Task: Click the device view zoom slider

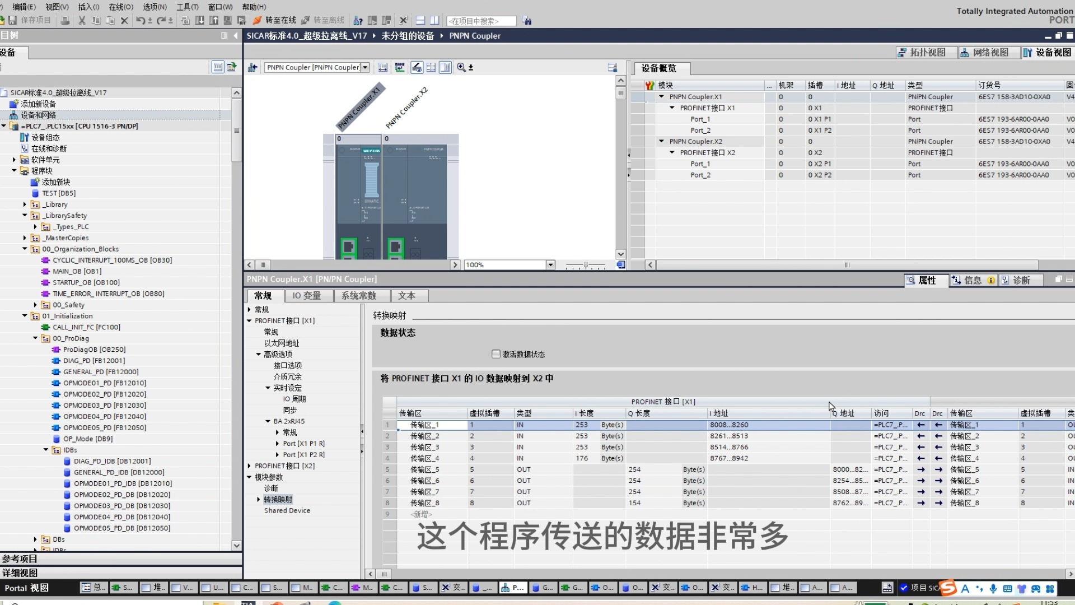Action: click(x=586, y=265)
